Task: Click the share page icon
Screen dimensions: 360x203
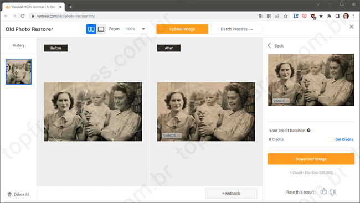Action: click(x=277, y=16)
